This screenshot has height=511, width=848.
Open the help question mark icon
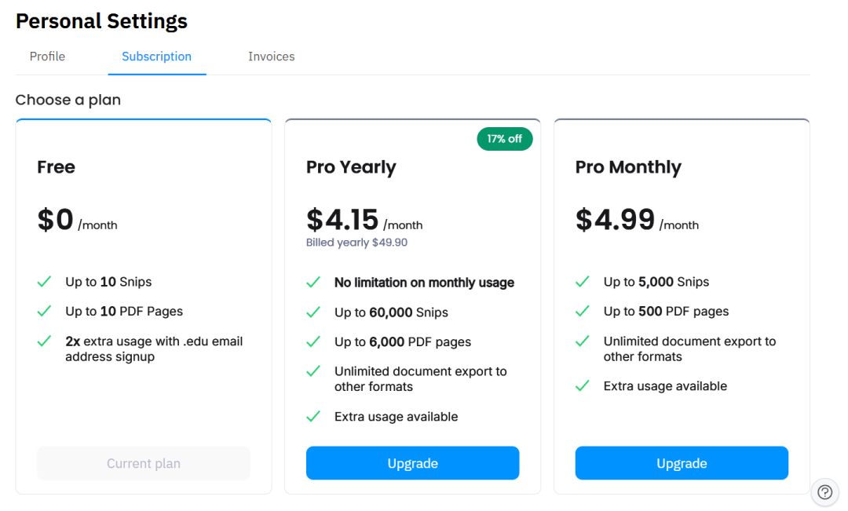pyautogui.click(x=824, y=492)
